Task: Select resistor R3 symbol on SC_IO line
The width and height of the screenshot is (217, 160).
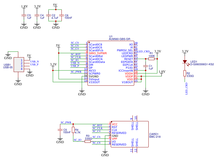Action: [x=87, y=141]
